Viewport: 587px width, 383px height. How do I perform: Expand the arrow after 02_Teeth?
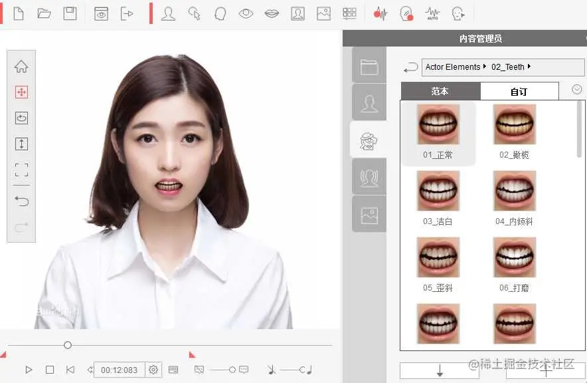click(x=529, y=66)
